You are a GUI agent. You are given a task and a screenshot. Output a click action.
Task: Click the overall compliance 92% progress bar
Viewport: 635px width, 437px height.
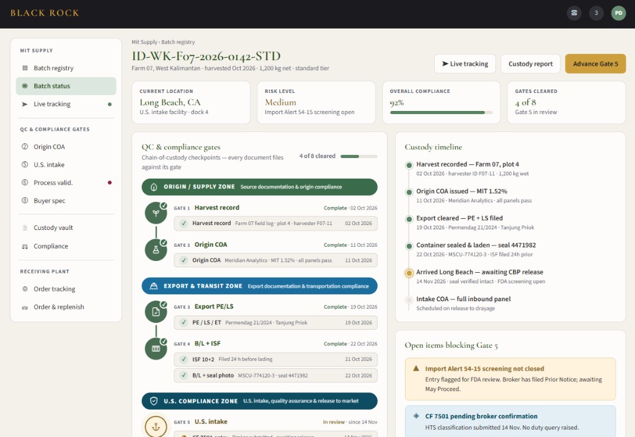pos(442,112)
